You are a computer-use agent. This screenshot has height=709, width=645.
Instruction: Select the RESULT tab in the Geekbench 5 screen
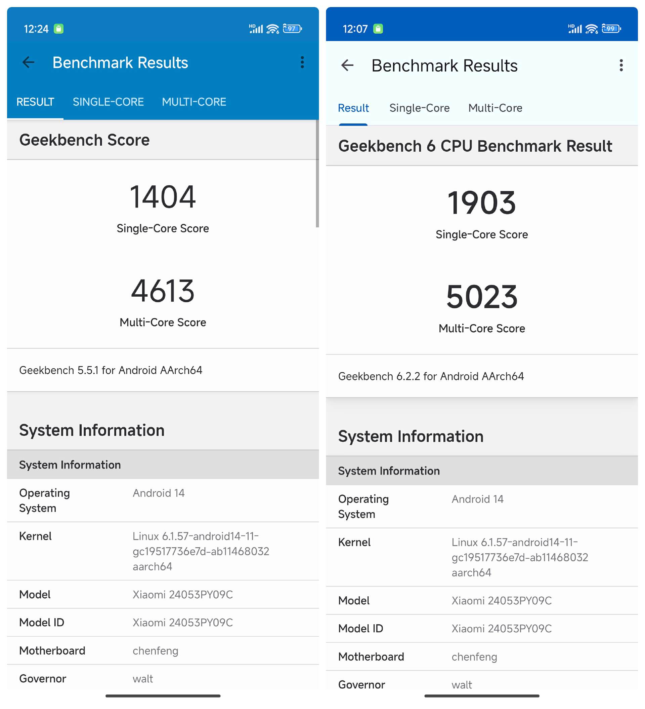[x=35, y=102]
